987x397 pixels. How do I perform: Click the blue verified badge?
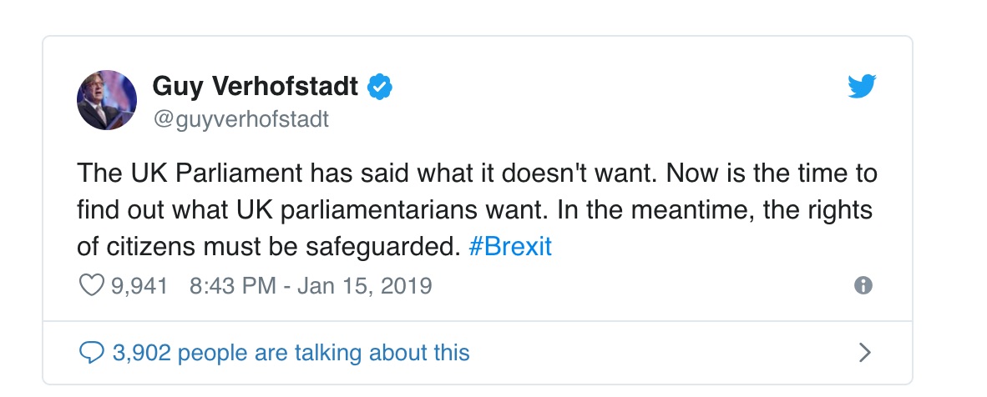[x=381, y=86]
